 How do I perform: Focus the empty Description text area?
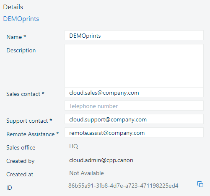click(134, 66)
